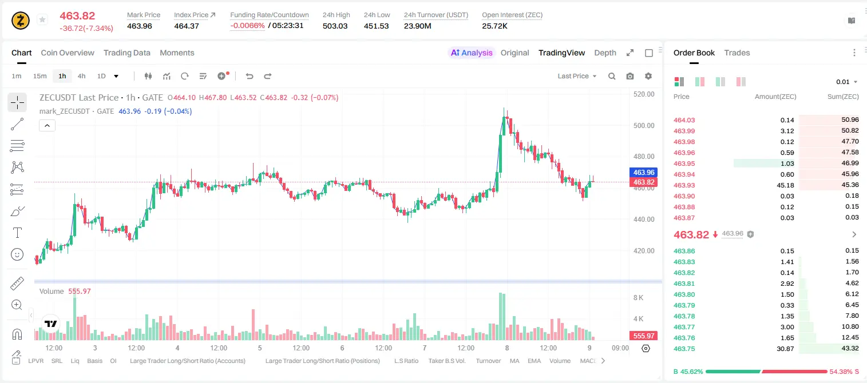Switch to the Trades tab
This screenshot has width=867, height=383.
tap(737, 53)
